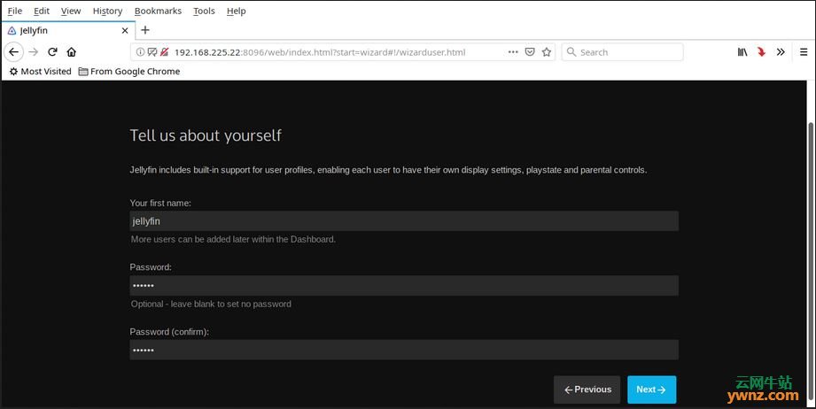
Task: Click the Next wizard button
Action: tap(651, 390)
